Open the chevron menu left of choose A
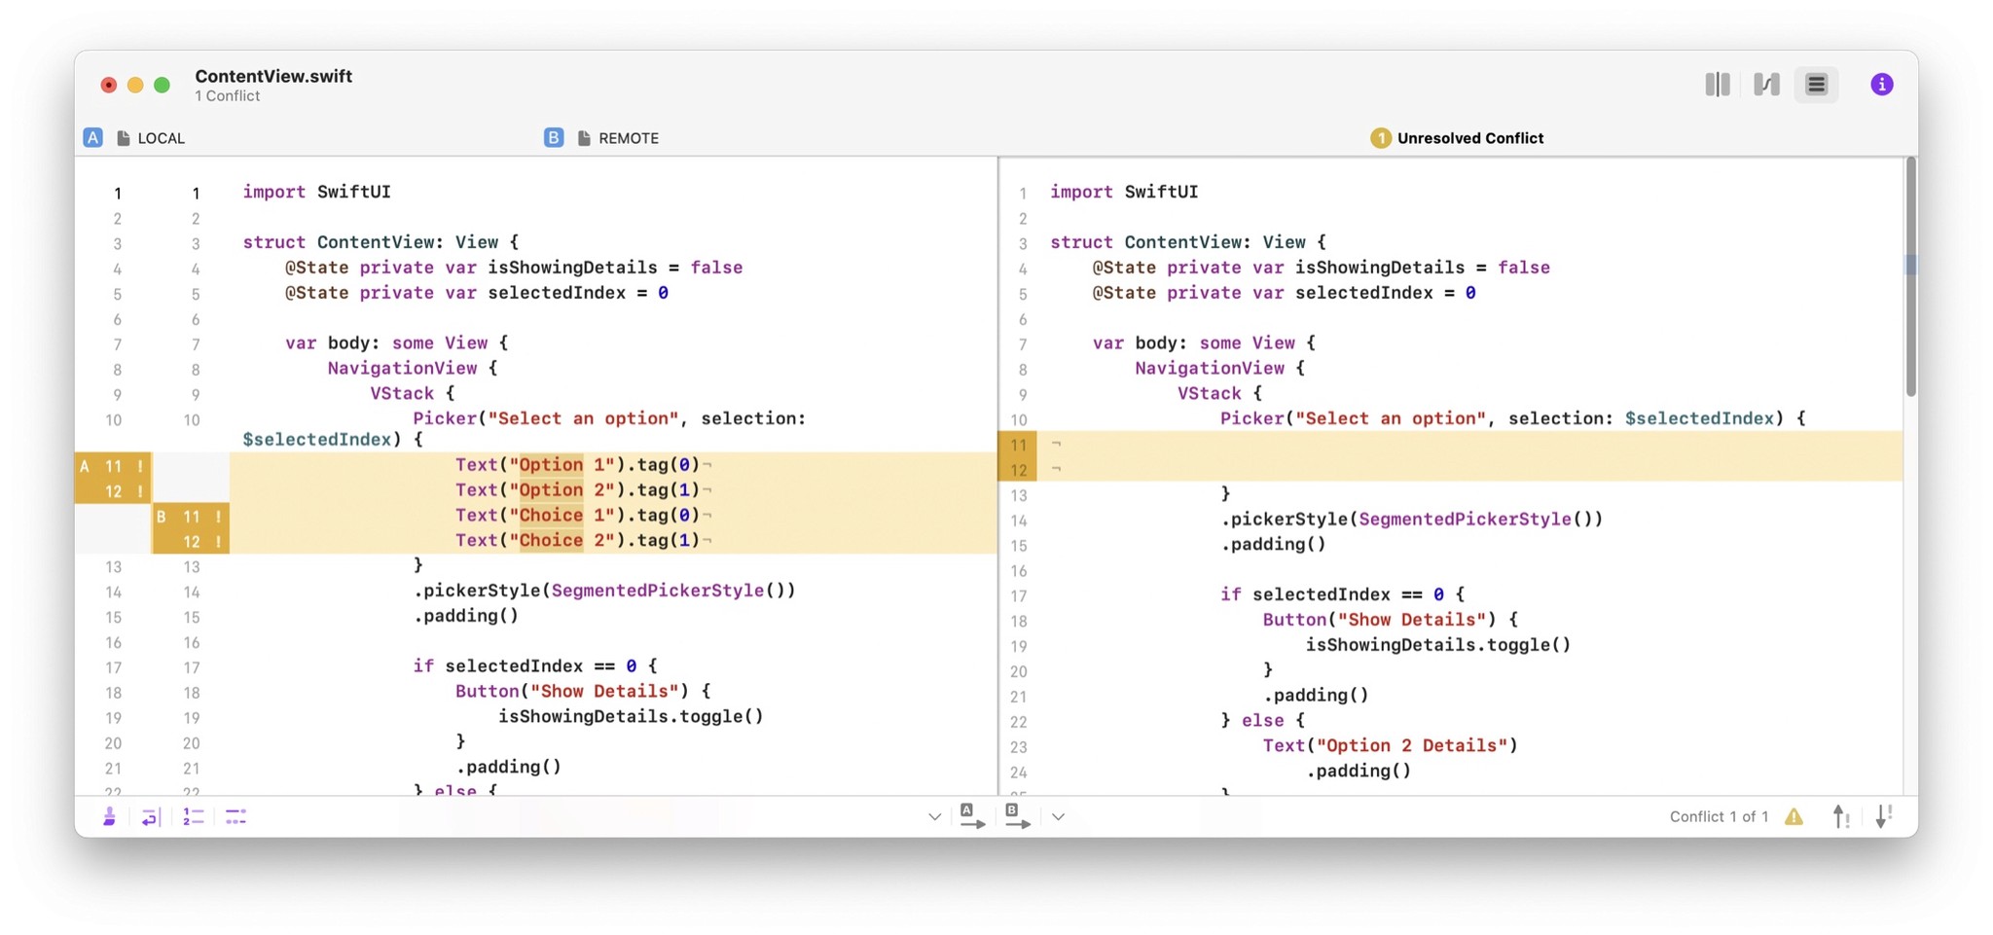 pos(934,816)
